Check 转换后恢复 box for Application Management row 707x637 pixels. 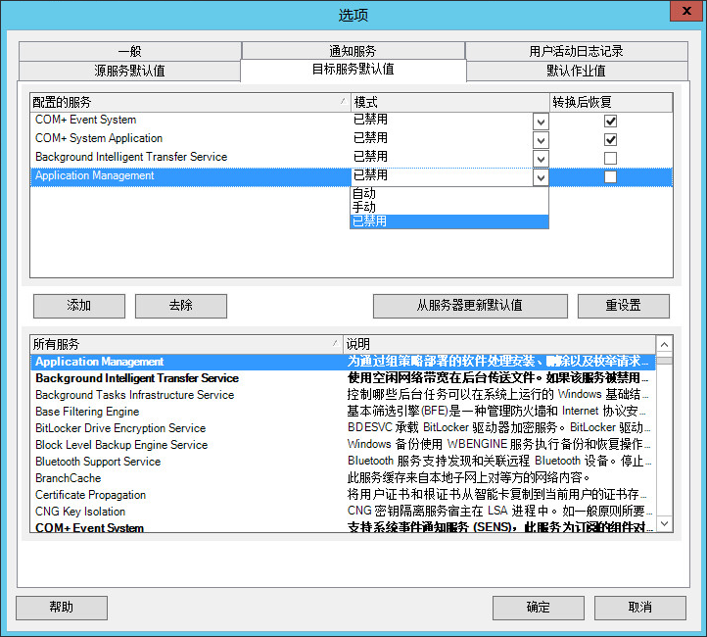pos(610,176)
